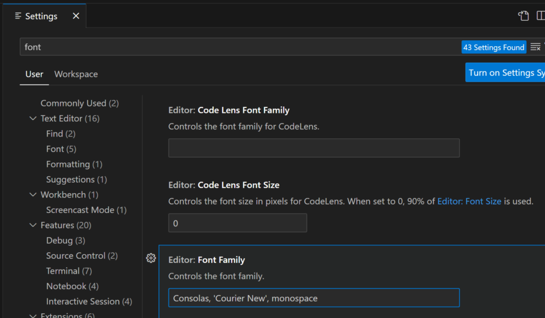Click the settings search box containing font
Image resolution: width=545 pixels, height=318 pixels.
(237, 47)
